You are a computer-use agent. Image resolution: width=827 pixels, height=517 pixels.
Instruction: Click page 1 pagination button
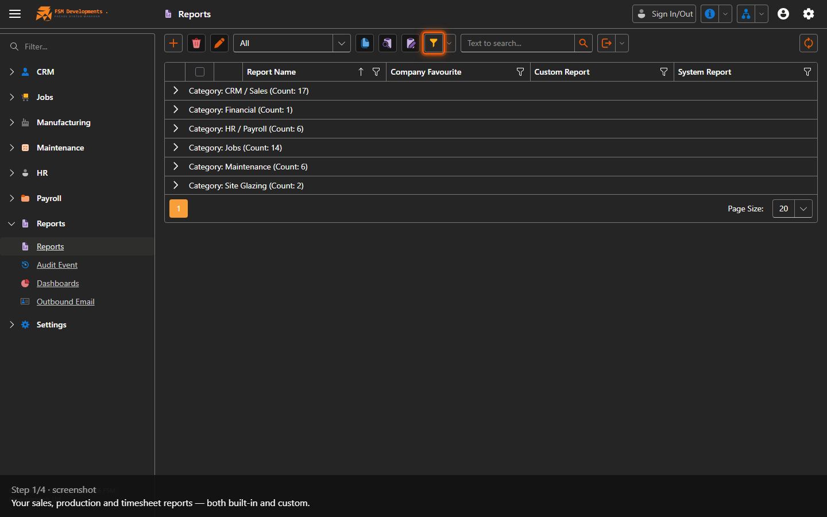pyautogui.click(x=179, y=209)
